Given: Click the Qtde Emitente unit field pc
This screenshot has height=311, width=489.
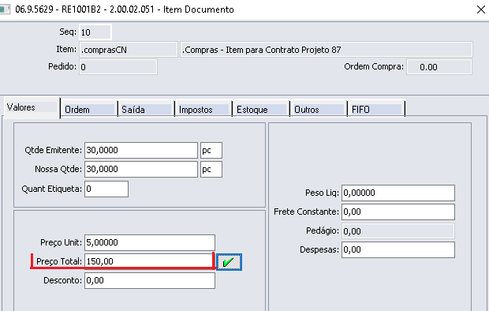Looking at the screenshot, I should 211,151.
